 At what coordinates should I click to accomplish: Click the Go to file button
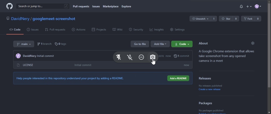(140, 44)
